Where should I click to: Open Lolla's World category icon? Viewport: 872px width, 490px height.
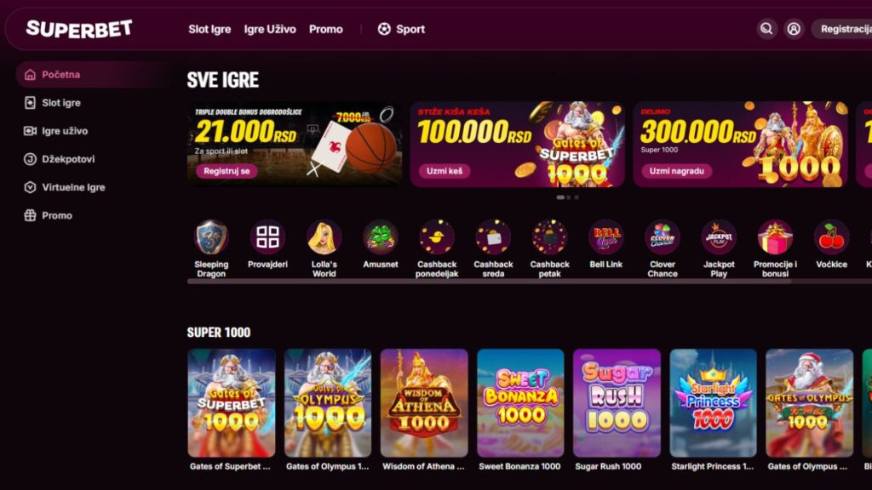tap(324, 237)
